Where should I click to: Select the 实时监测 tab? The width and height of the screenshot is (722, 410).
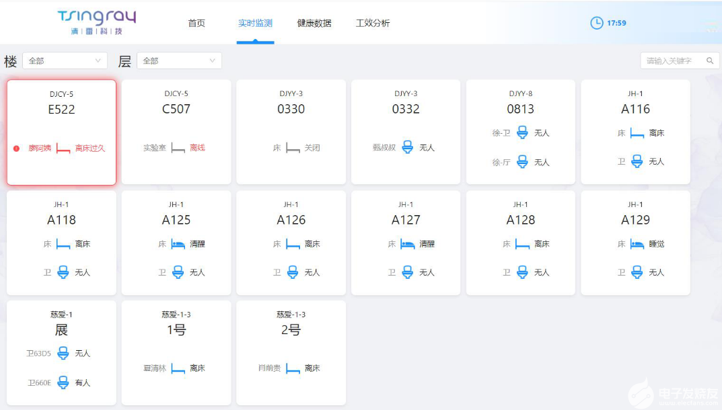[x=255, y=23]
